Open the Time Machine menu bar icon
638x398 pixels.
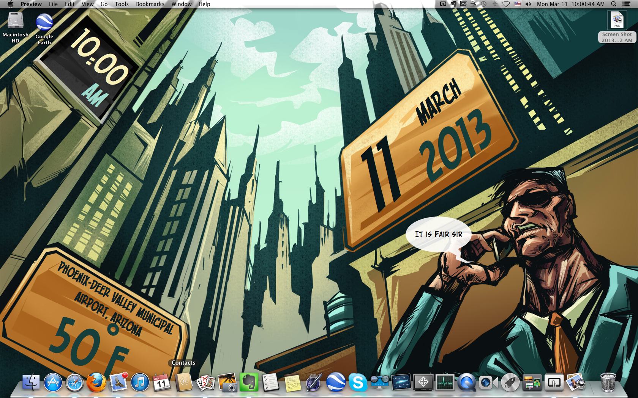coord(484,4)
